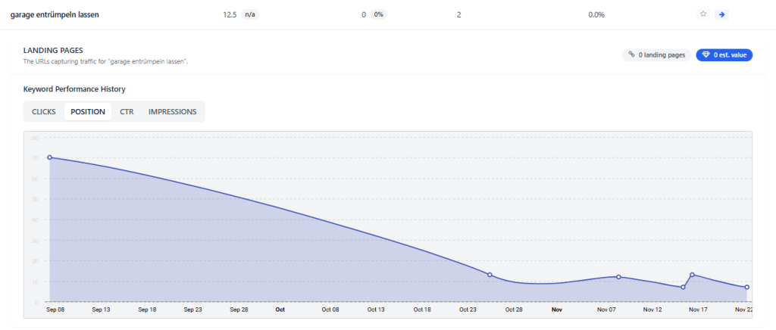This screenshot has height=330, width=776.
Task: Click the 0 est. value button
Action: click(724, 54)
